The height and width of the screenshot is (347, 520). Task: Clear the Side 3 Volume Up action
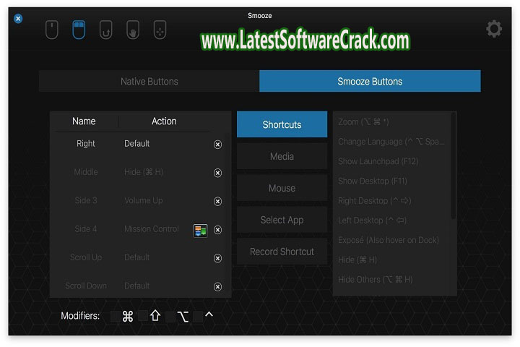[x=218, y=202]
